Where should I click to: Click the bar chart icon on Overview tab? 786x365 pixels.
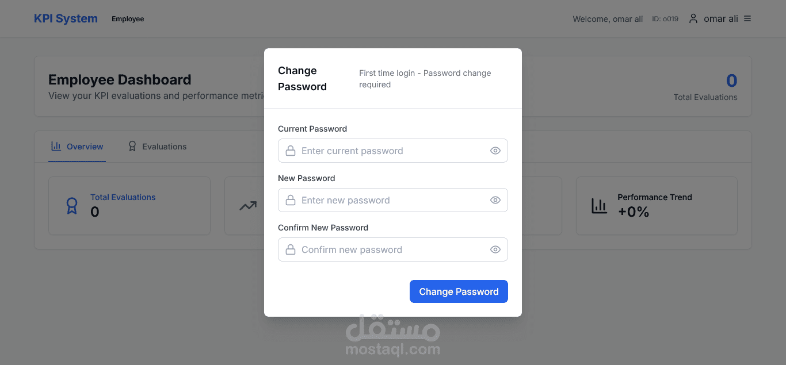coord(56,146)
